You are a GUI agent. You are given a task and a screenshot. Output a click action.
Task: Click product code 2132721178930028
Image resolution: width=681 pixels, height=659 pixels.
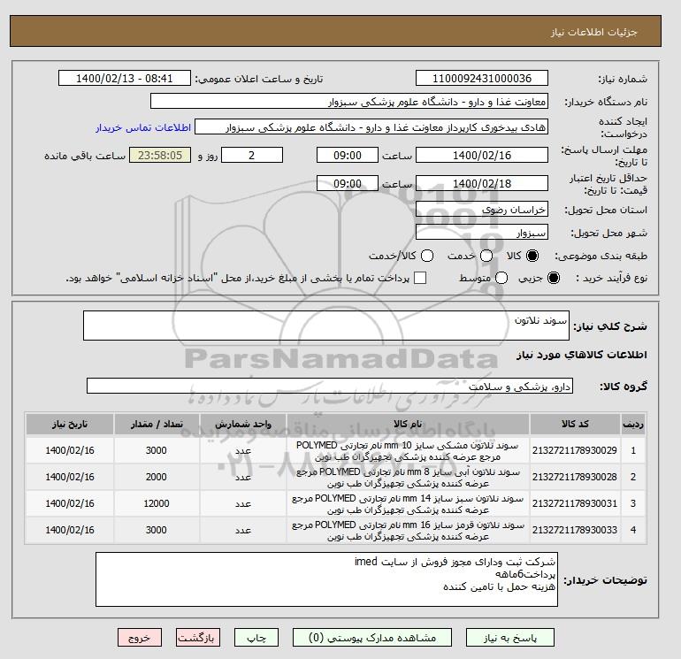(x=575, y=477)
